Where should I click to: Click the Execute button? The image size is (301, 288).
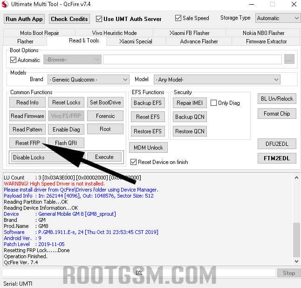tap(104, 157)
